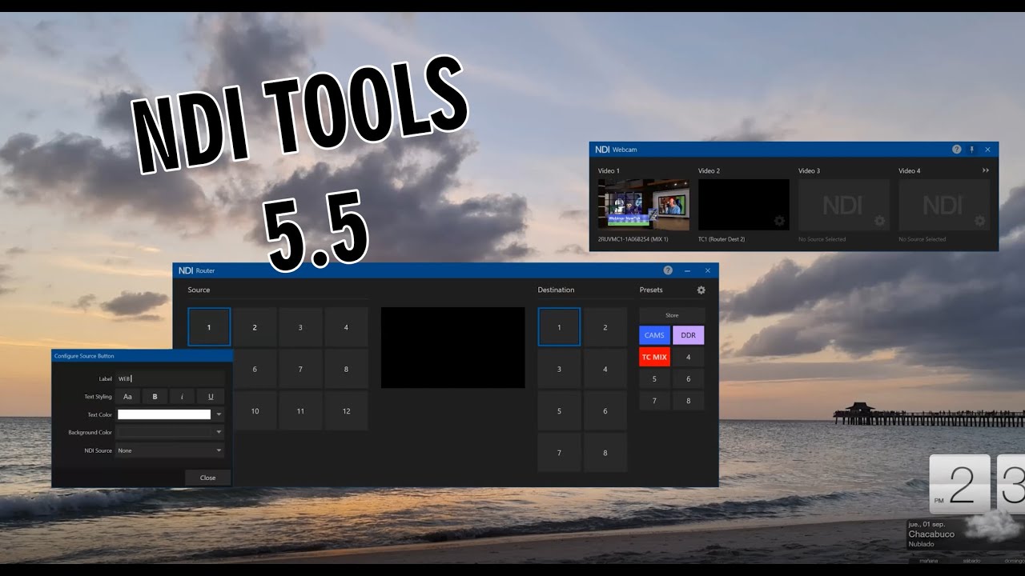
Task: Pin the NDI Webcam window
Action: pyautogui.click(x=972, y=150)
